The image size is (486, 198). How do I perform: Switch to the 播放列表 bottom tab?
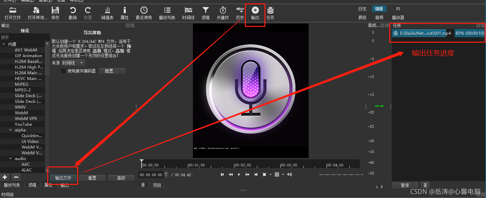tap(12, 185)
